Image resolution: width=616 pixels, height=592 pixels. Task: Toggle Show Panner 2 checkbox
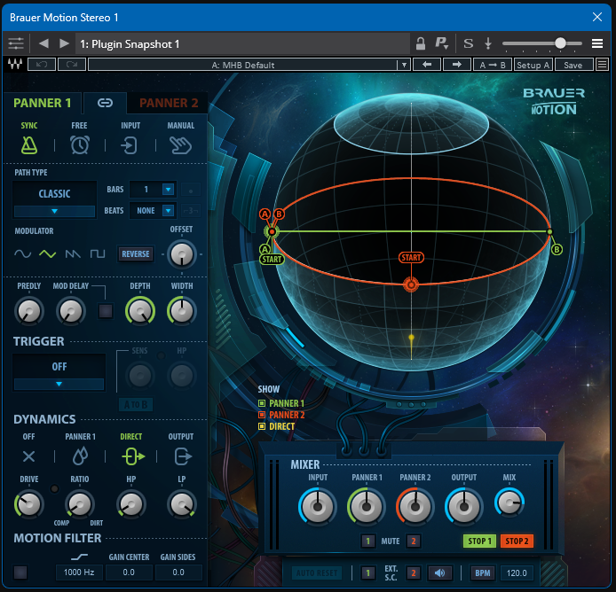(x=262, y=415)
